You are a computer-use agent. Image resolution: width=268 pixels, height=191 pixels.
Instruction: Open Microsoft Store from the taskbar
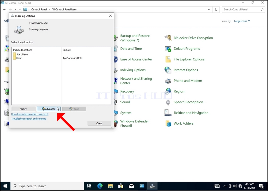pos(121,186)
